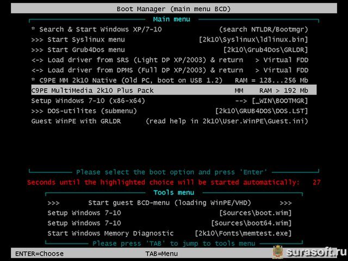Click '[2k10\Syslinux\ldlinux.bin]' path
Viewport: 348px width, 261px height.
[253, 40]
